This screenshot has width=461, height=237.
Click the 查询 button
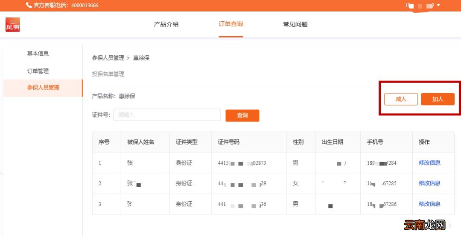pos(242,115)
